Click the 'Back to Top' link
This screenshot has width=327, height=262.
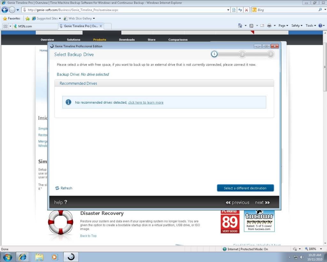[88, 236]
